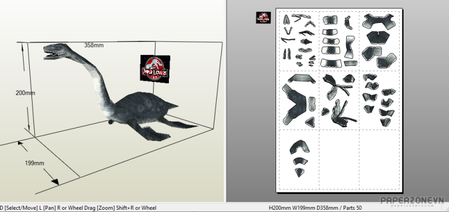Viewport: 449px width, 212px height.
Task: Select the X-shaped part at page top right
Action: (x=378, y=21)
